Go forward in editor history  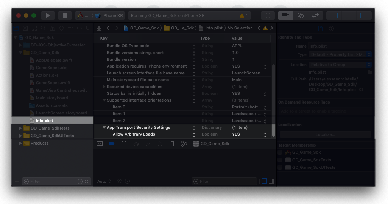[117, 28]
